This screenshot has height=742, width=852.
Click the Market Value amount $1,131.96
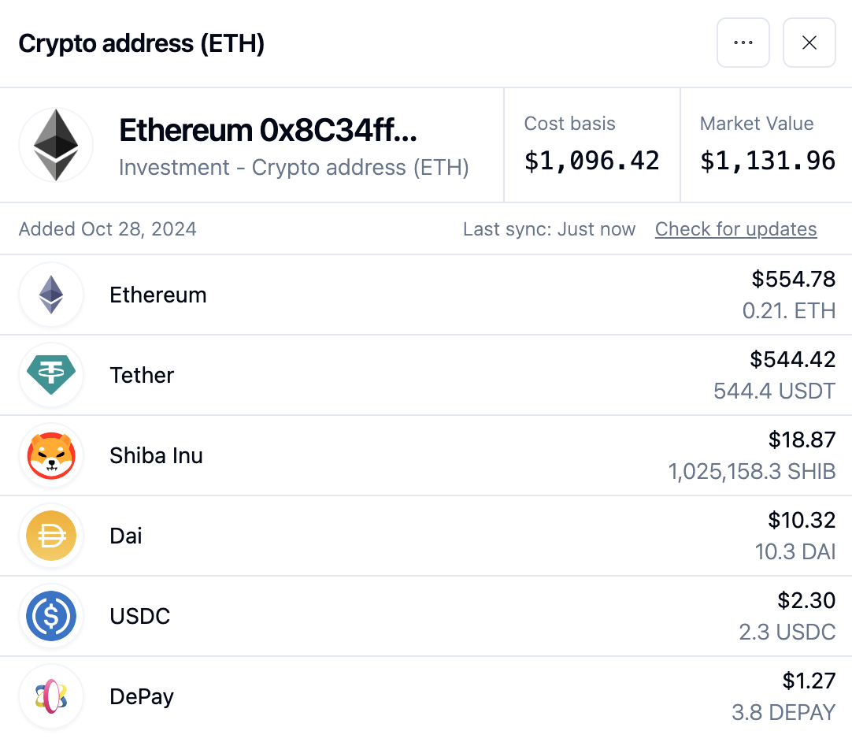tap(767, 161)
